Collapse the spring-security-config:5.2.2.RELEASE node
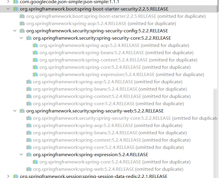The width and height of the screenshot is (219, 178). click(15, 31)
